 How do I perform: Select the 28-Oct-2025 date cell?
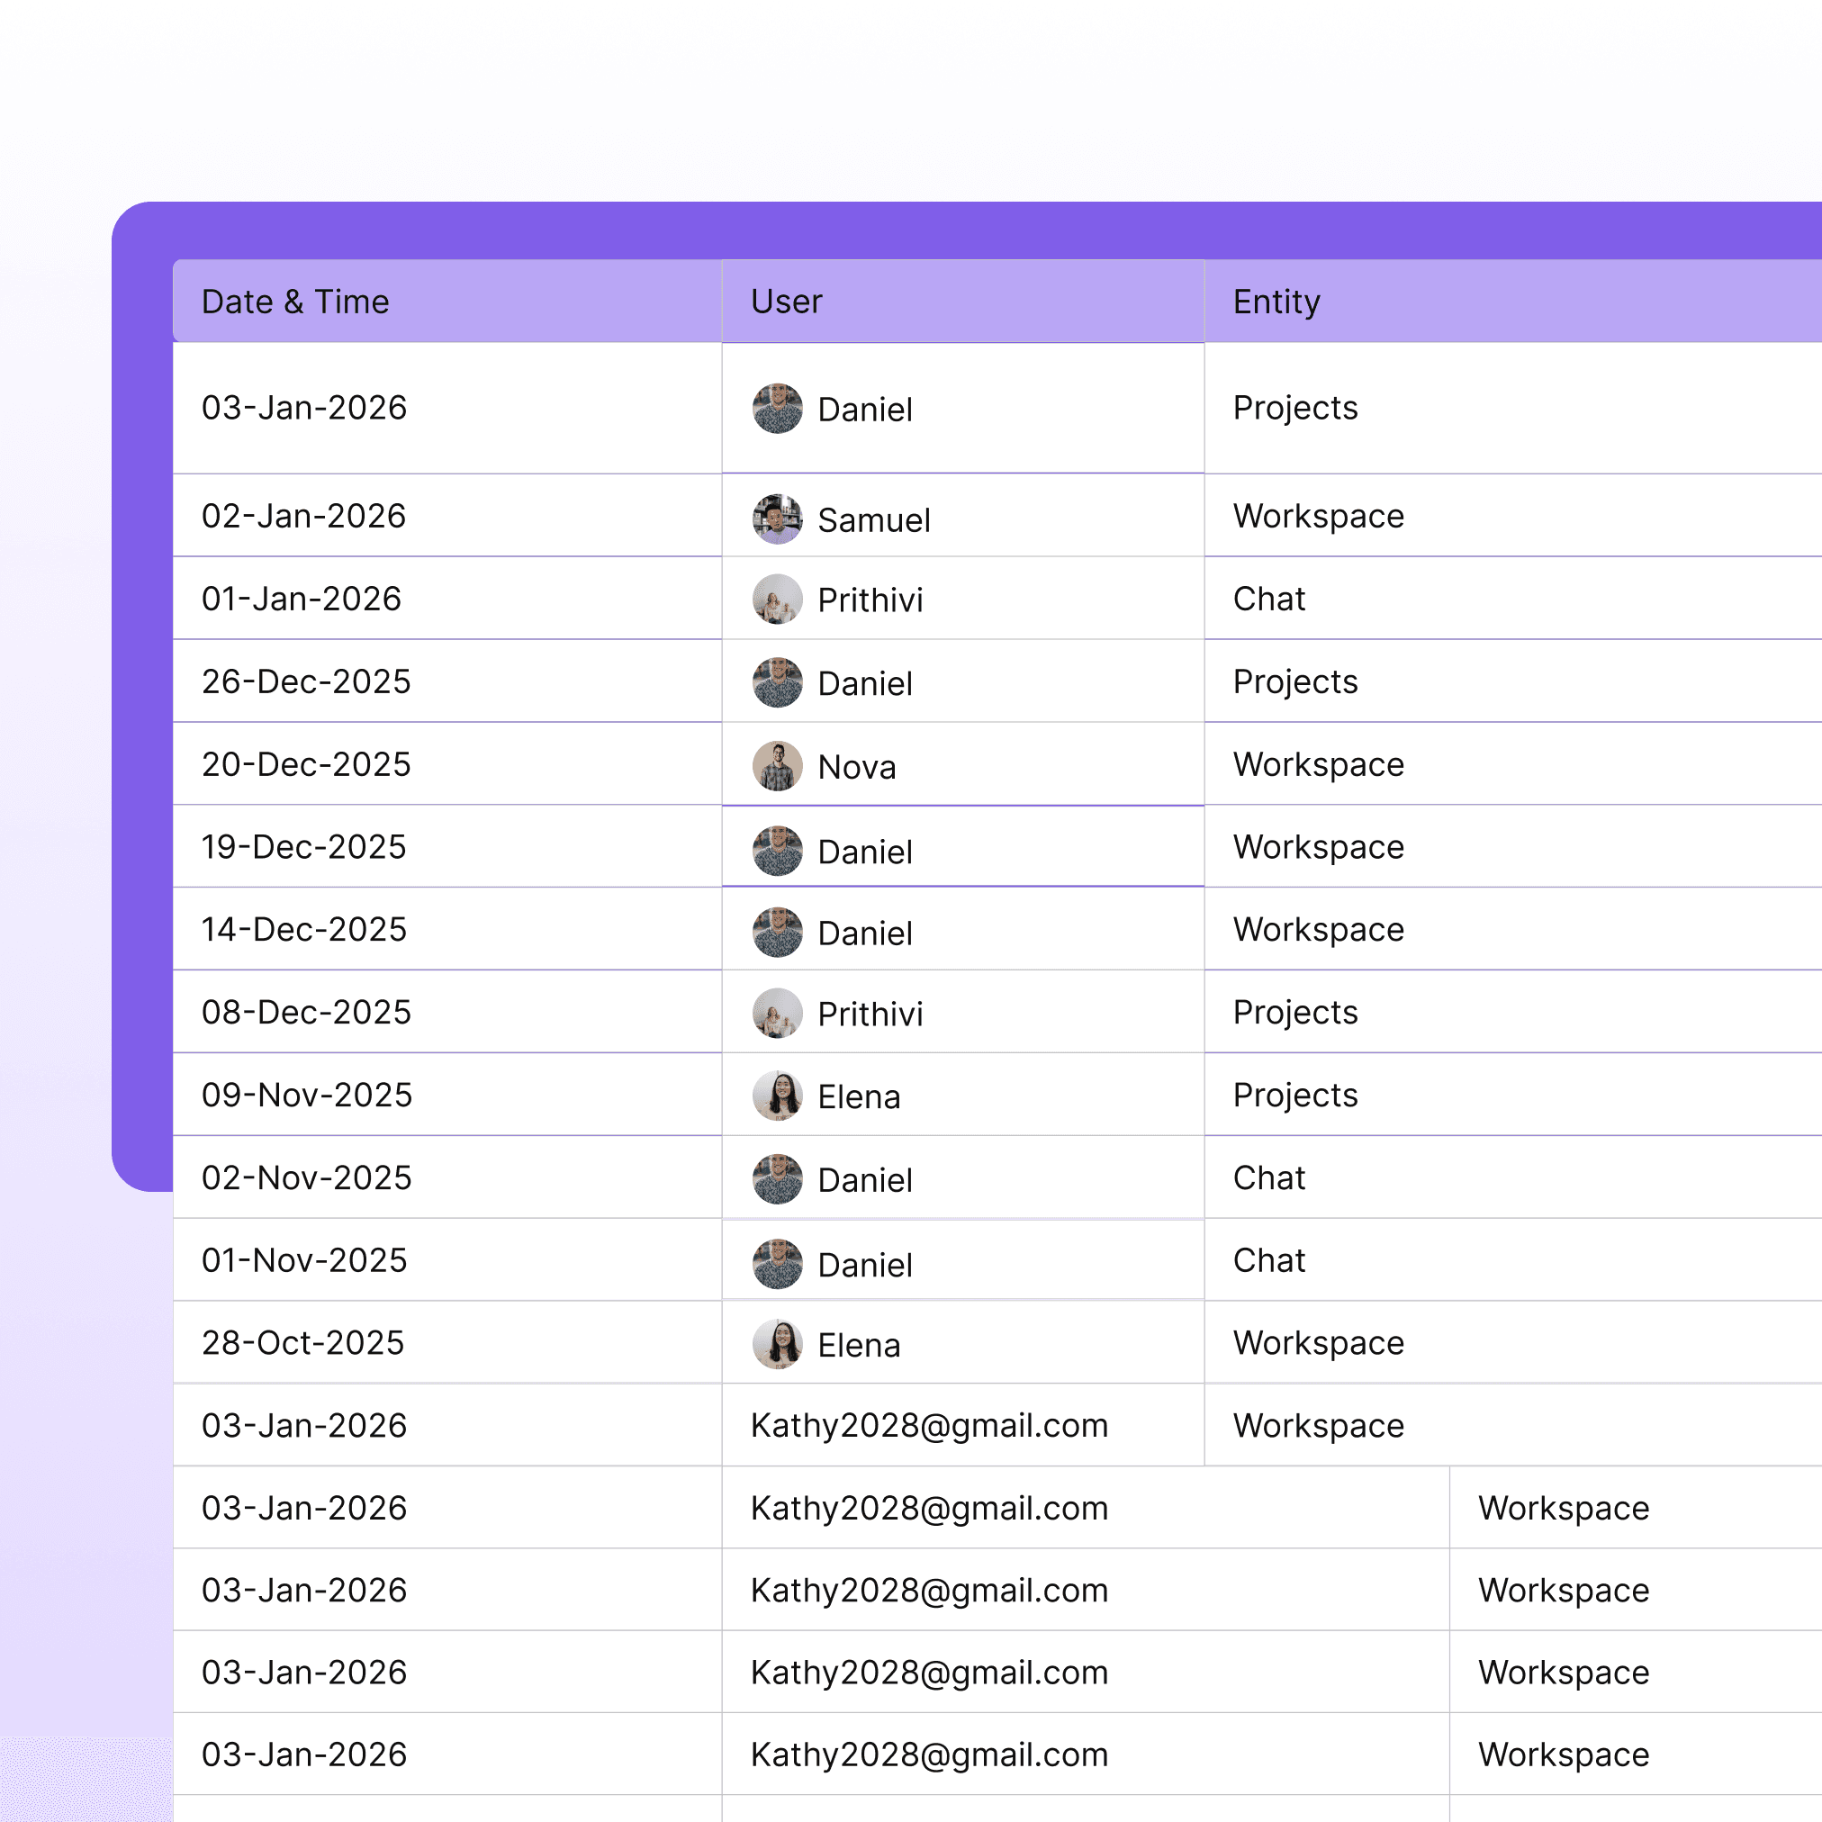point(447,1342)
